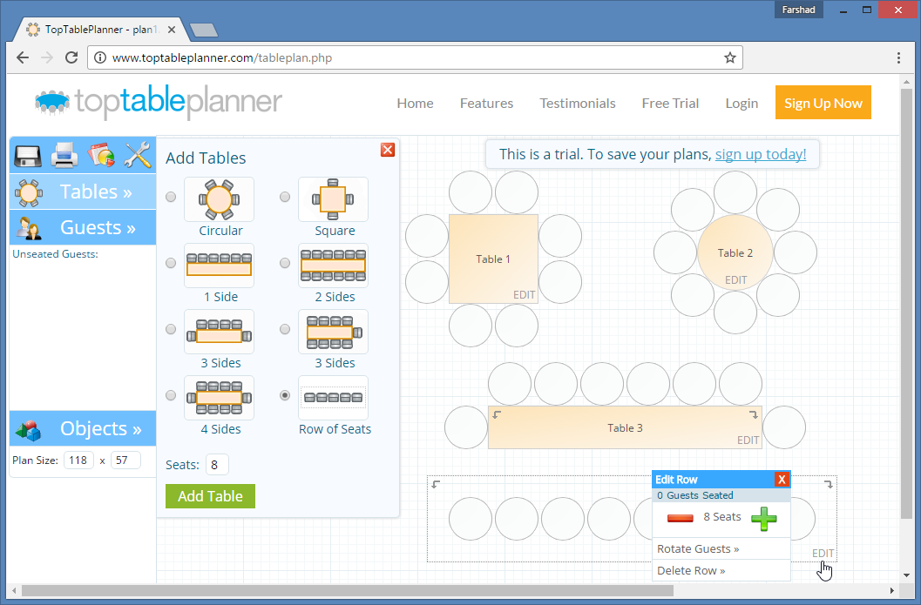This screenshot has width=921, height=605.
Task: Select the 2 Sides radio button
Action: point(285,263)
